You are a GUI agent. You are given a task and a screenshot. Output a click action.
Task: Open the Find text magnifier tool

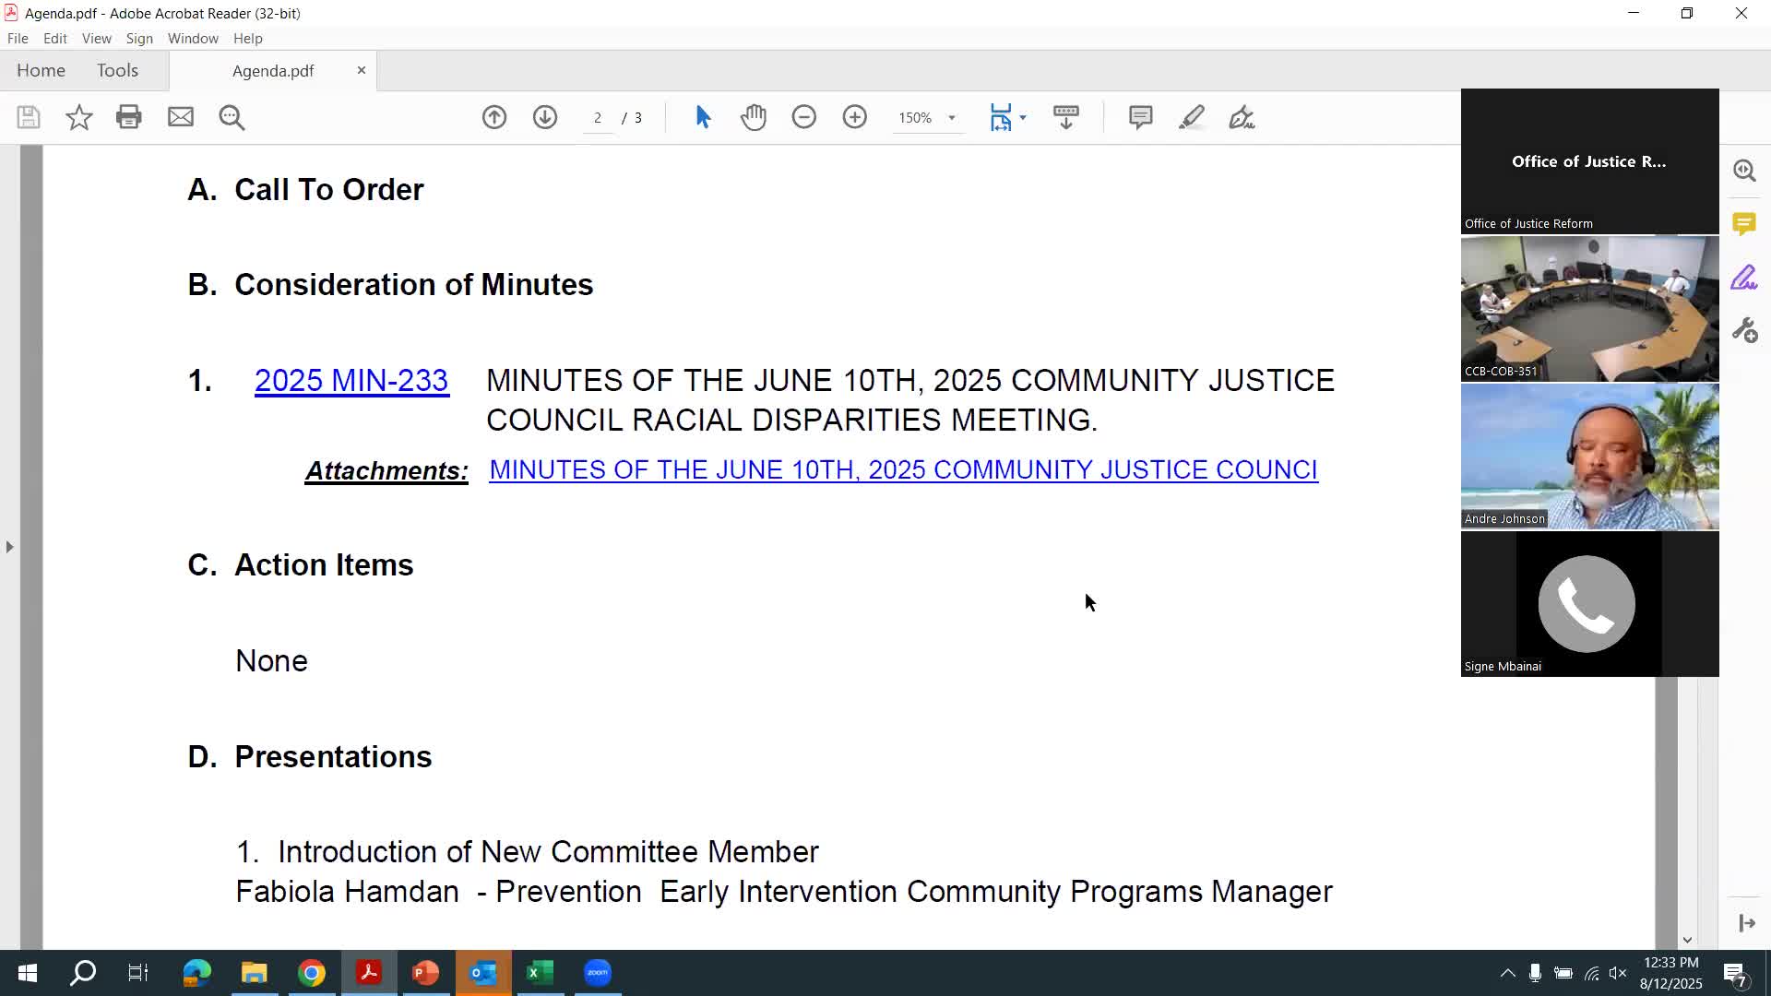tap(232, 117)
